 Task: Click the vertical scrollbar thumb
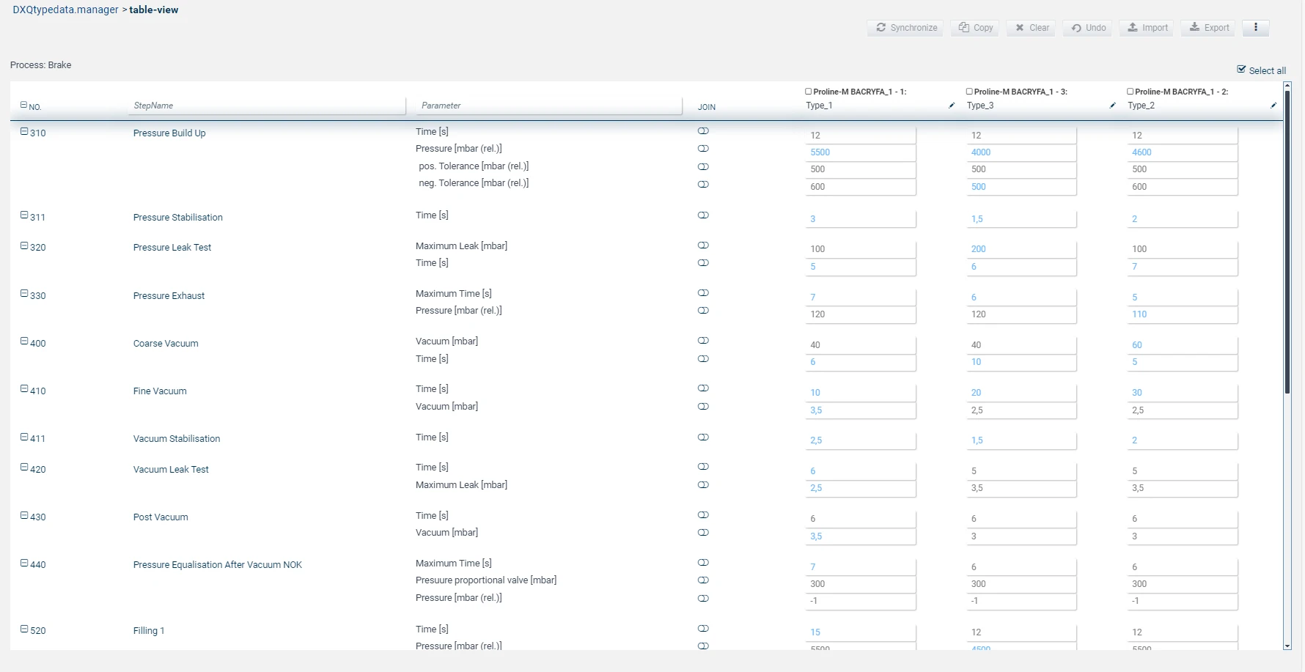[x=1287, y=242]
